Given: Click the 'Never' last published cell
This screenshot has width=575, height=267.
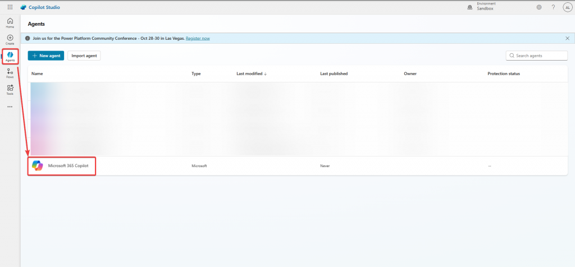Looking at the screenshot, I should coord(325,166).
